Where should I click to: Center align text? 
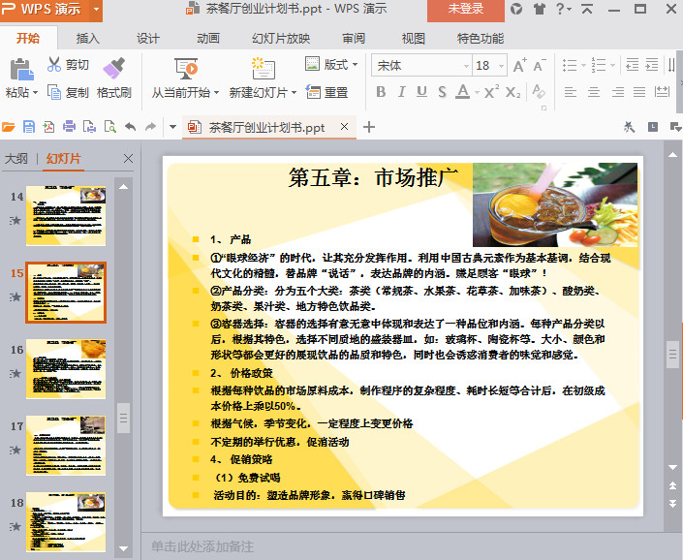point(594,92)
